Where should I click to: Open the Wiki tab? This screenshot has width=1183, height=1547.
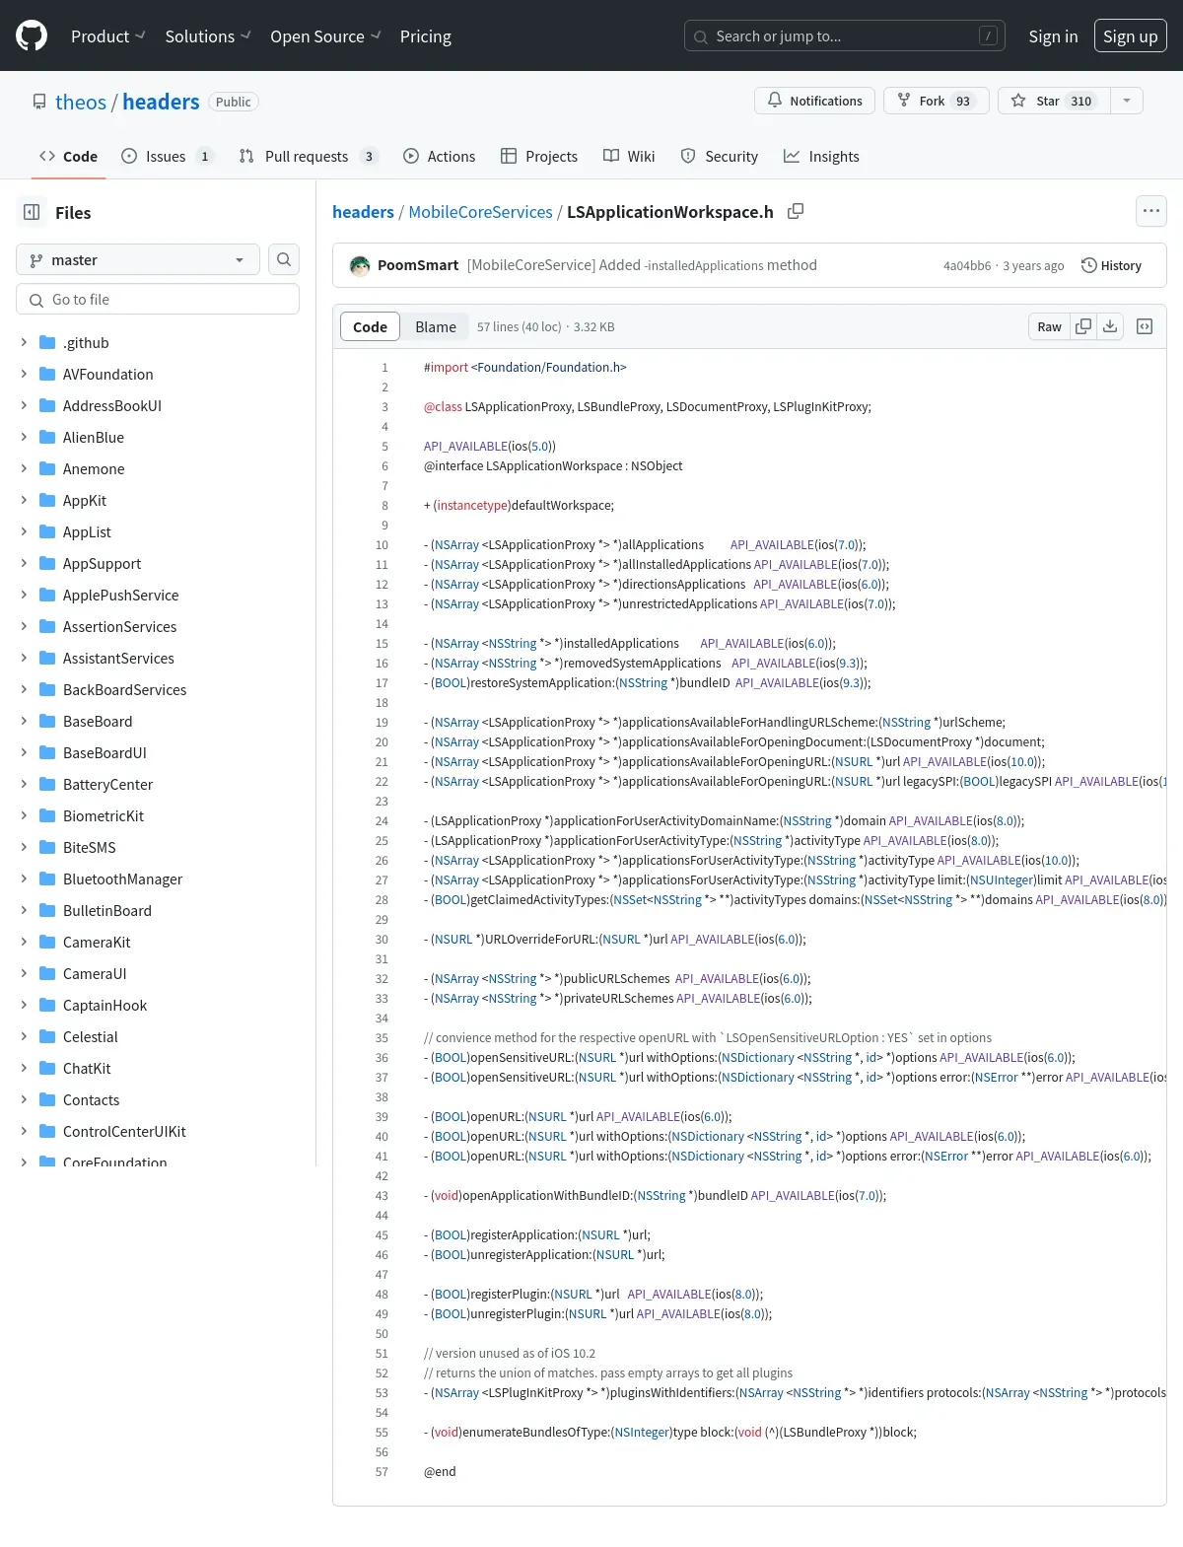[629, 156]
